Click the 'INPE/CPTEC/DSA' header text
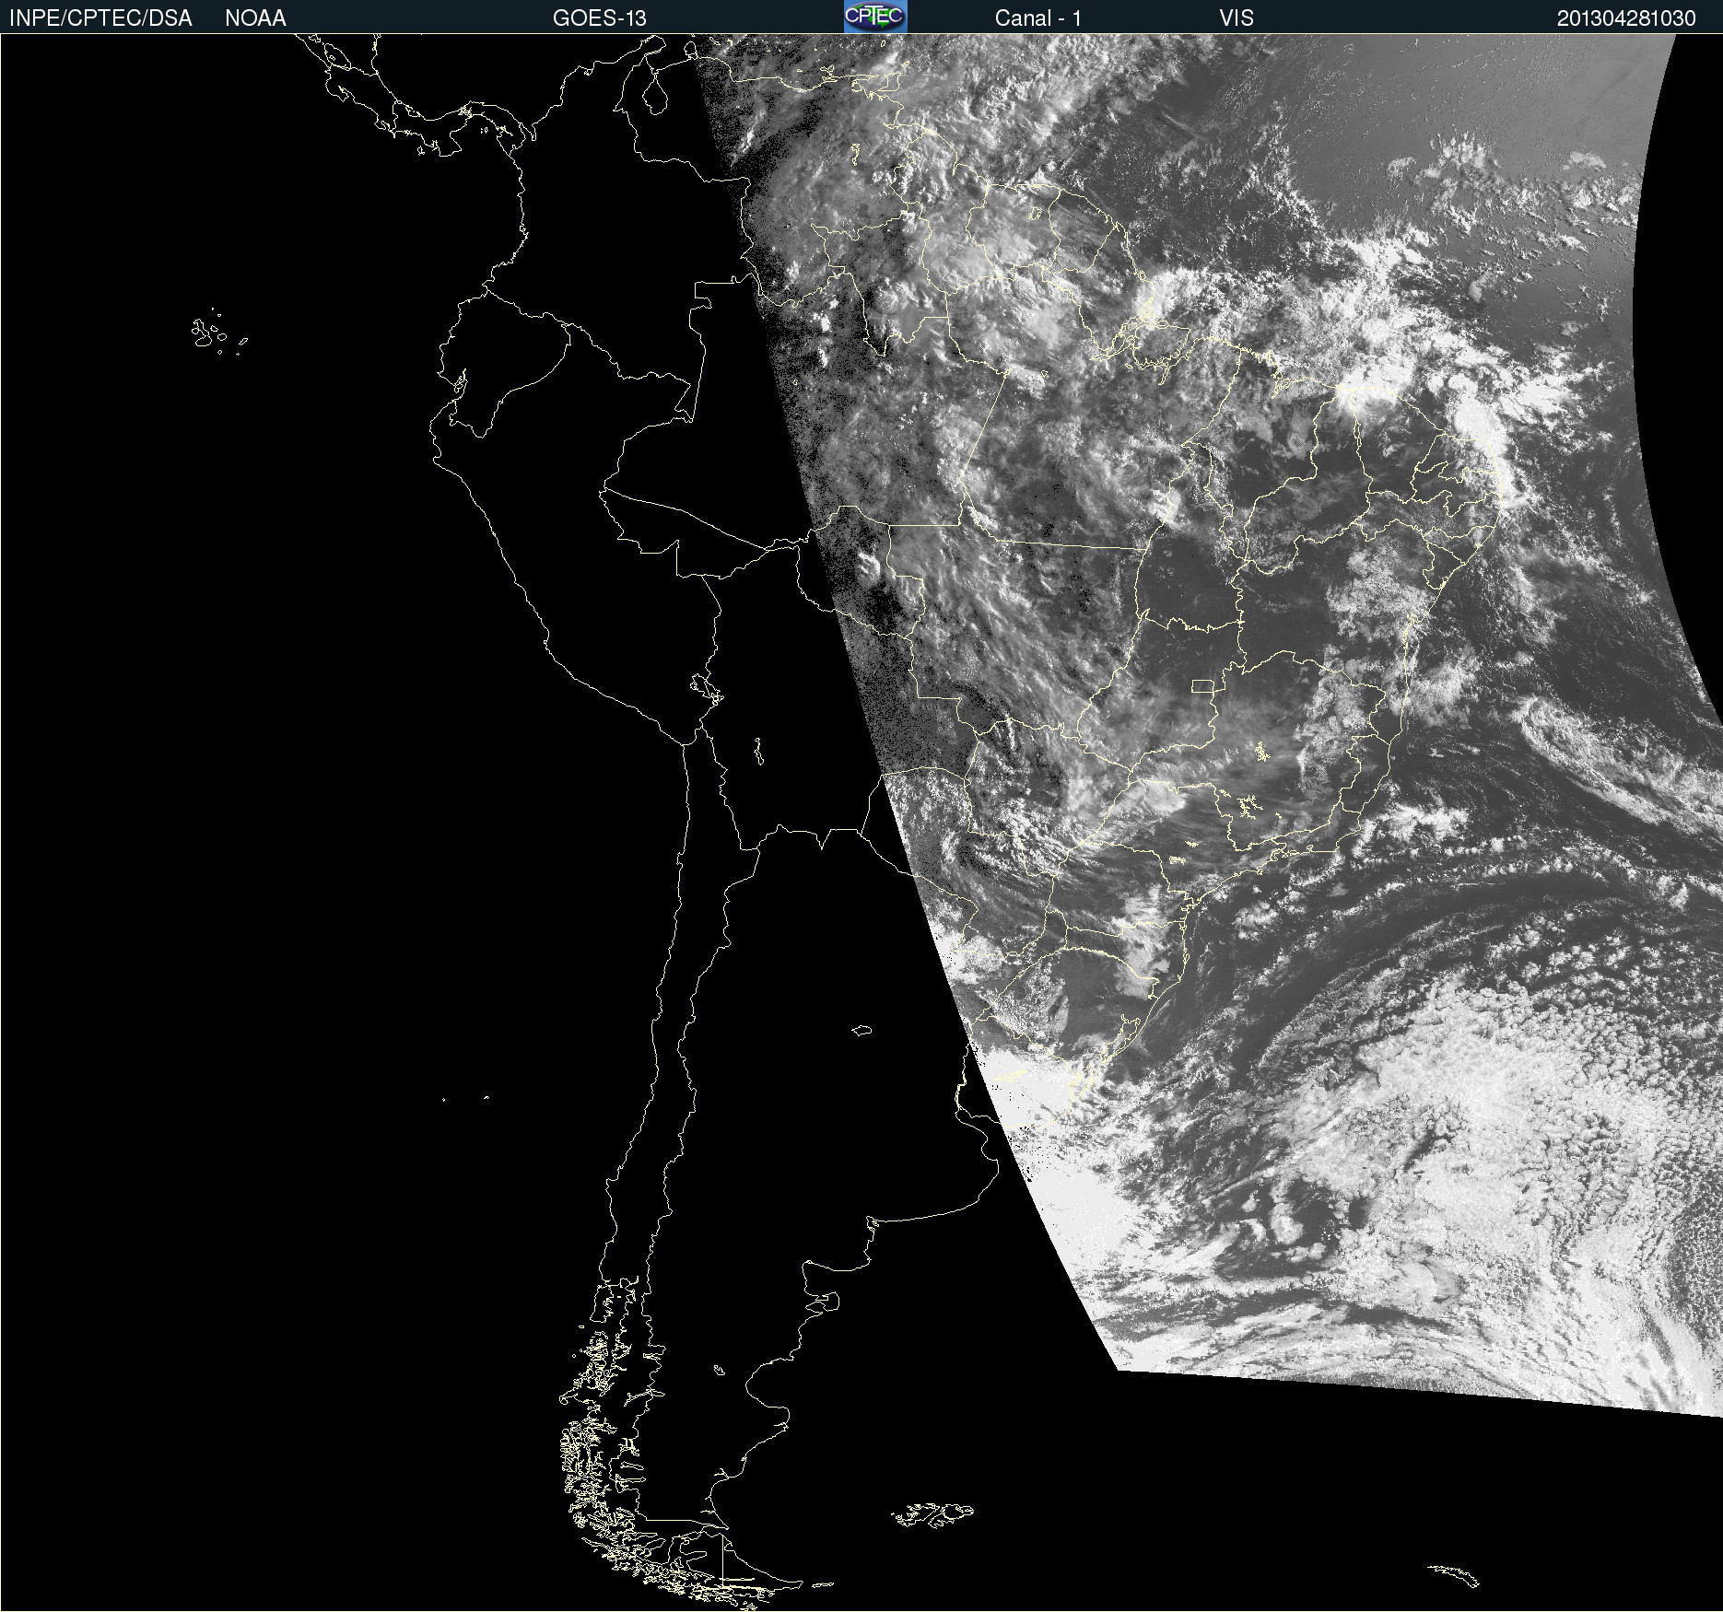 (100, 18)
